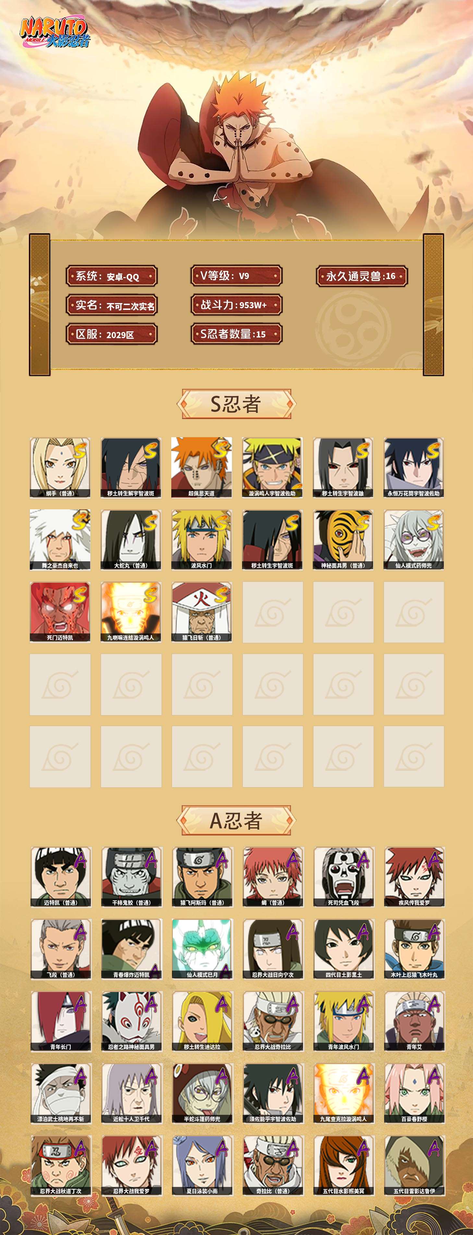Screen dimensions: 473x1235
Task: Click the 战斗力 953W+ info tag
Action: tap(236, 305)
